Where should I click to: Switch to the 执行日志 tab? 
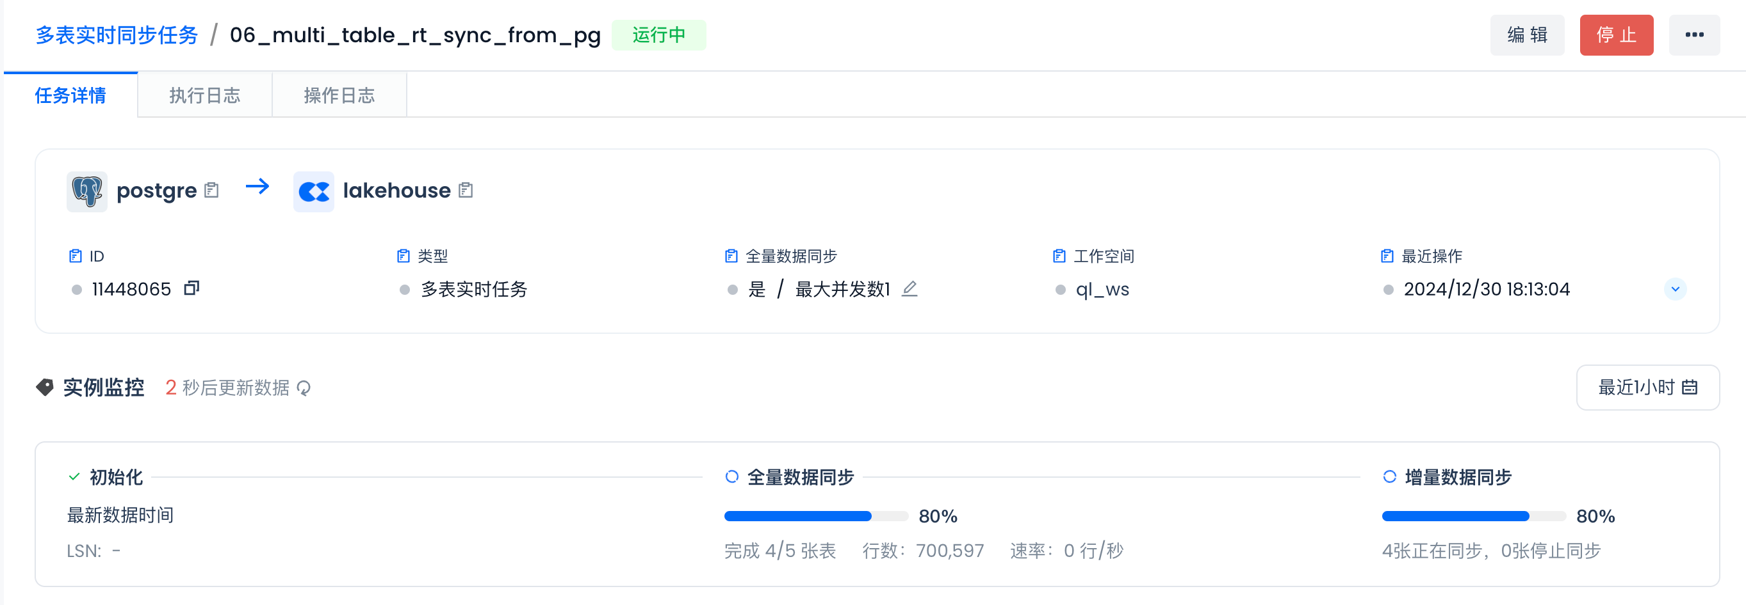205,95
